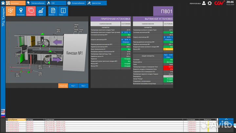This screenshot has width=236, height=133.
Task: Click the yellow ФВ1 filter status cell
Action: [168, 49]
